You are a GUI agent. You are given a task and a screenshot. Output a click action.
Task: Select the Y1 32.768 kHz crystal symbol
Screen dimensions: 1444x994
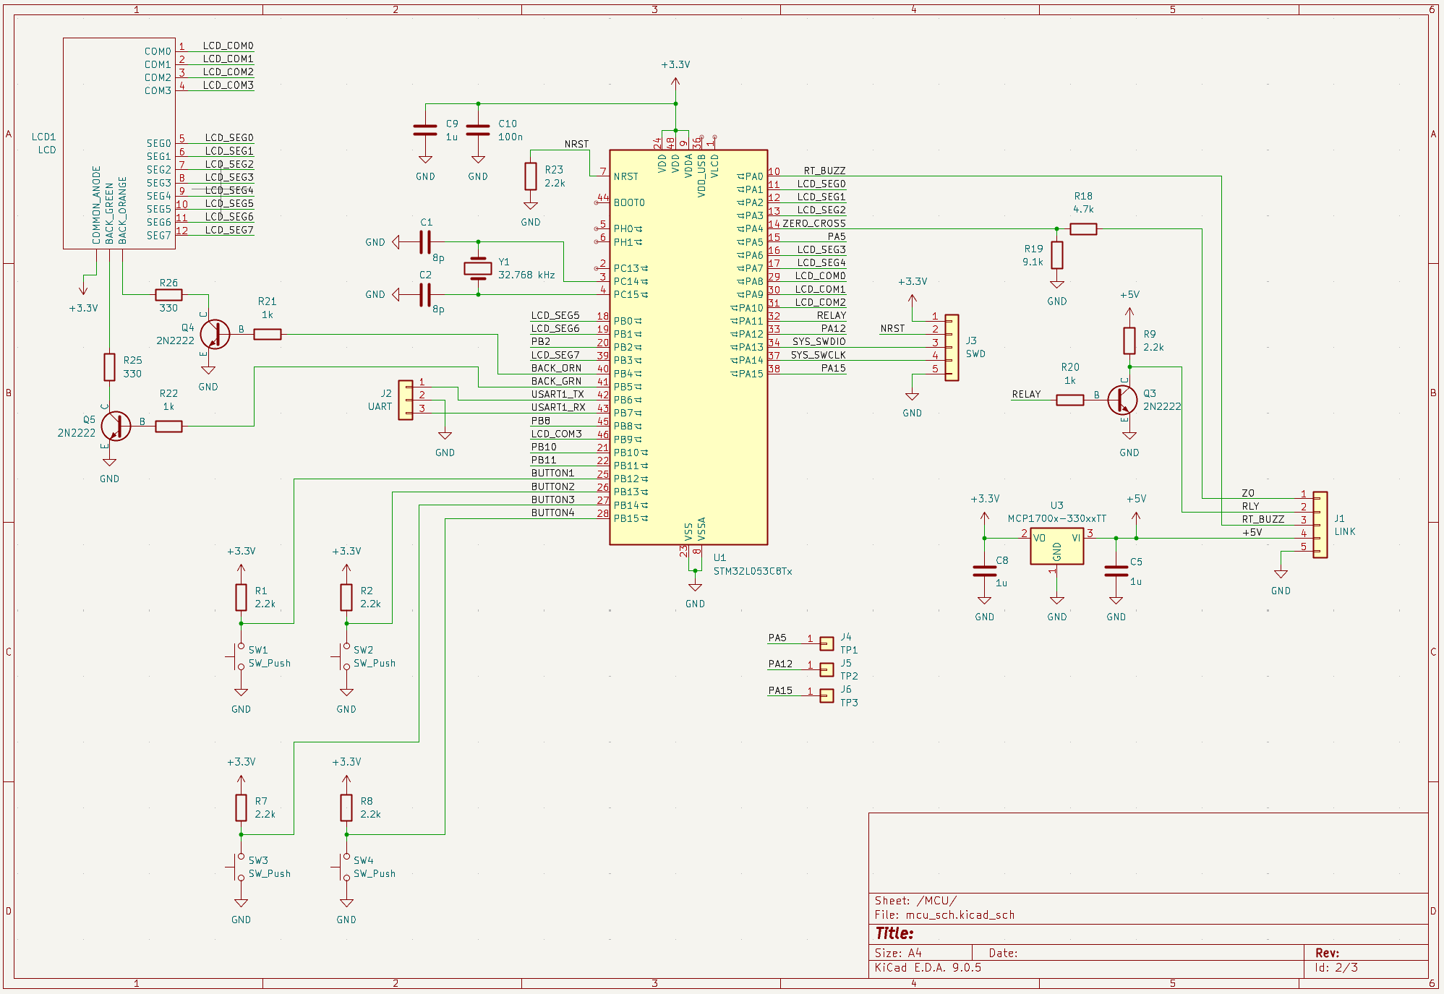coord(477,268)
